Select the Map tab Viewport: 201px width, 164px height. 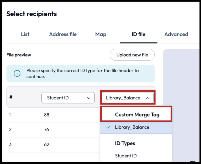(x=100, y=34)
